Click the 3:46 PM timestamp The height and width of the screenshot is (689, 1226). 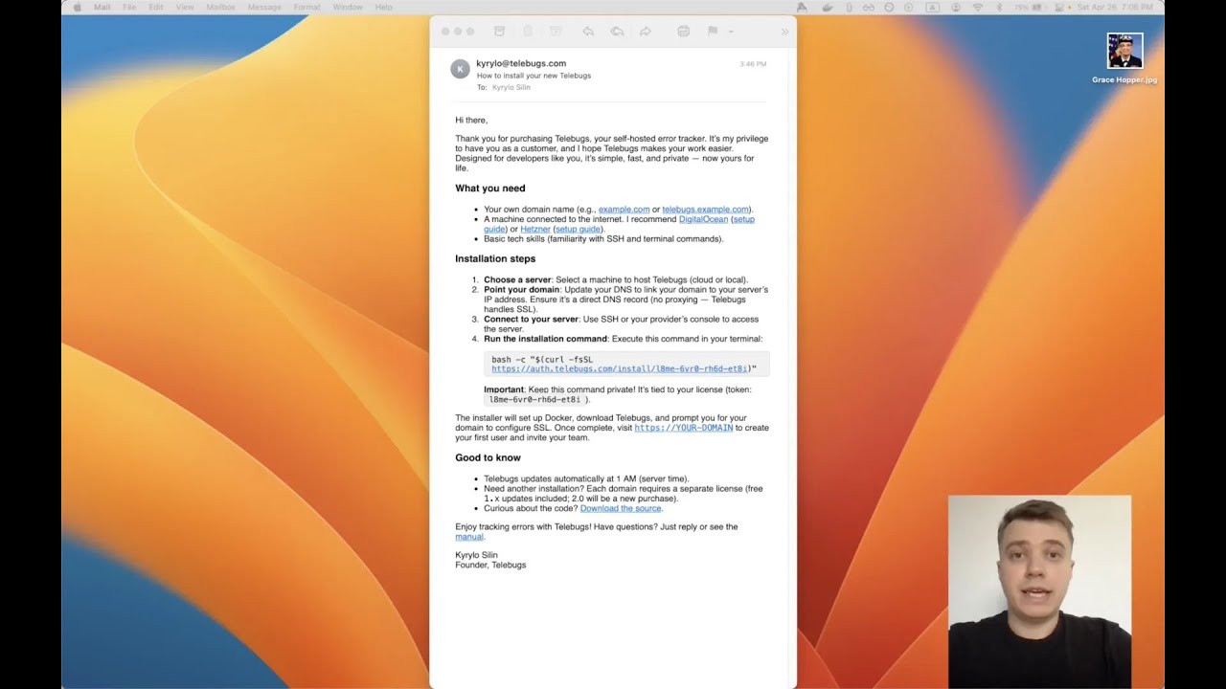point(753,64)
